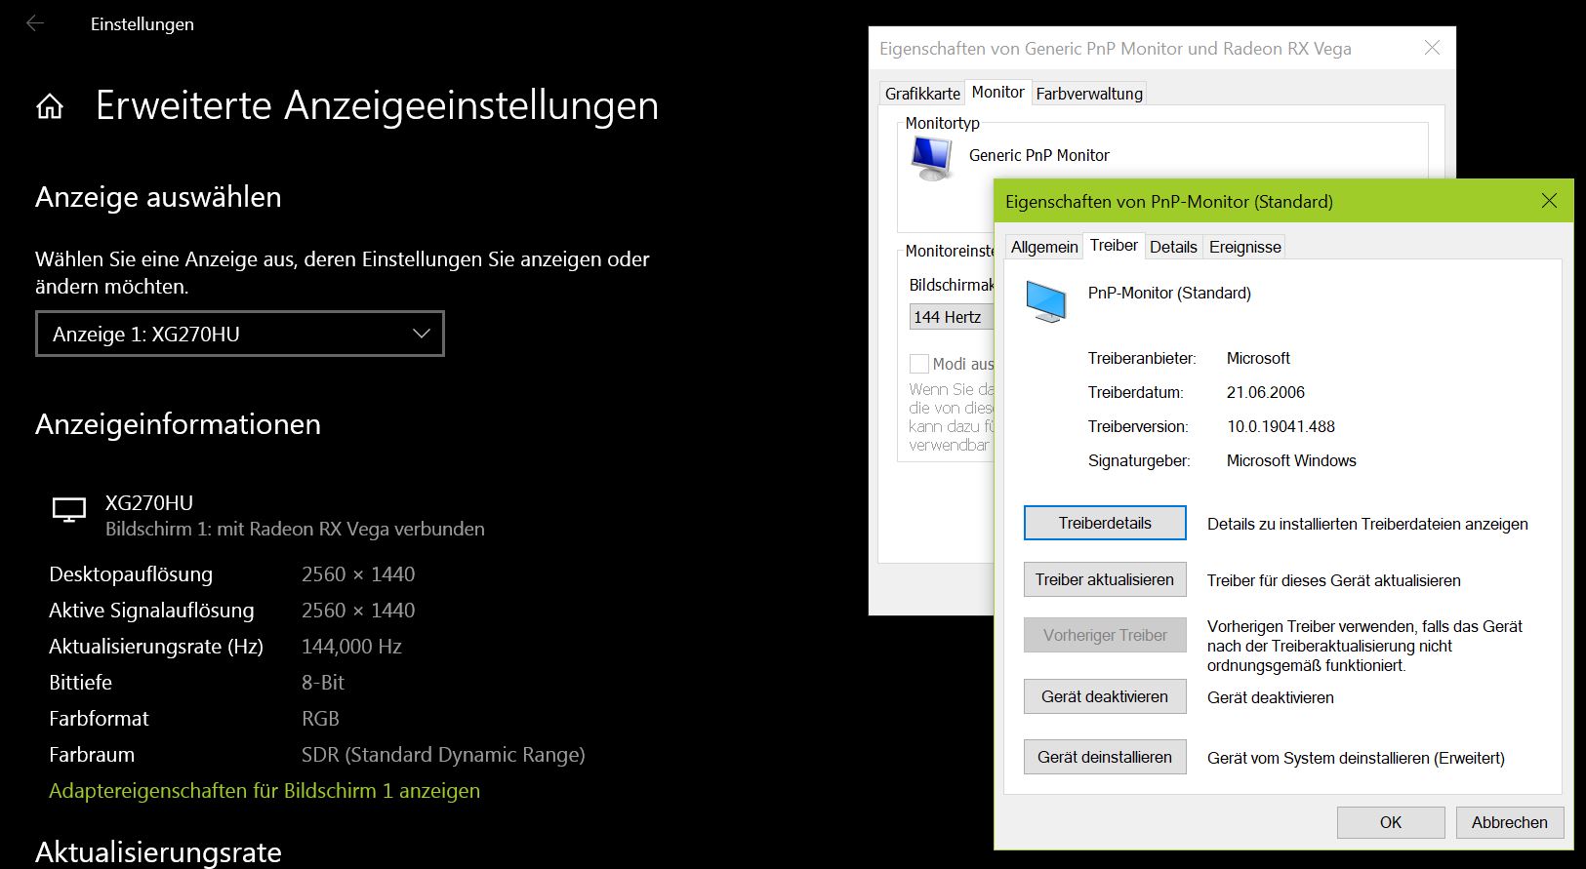Click the RGB Farbformat value
Image resolution: width=1586 pixels, height=869 pixels.
(320, 719)
